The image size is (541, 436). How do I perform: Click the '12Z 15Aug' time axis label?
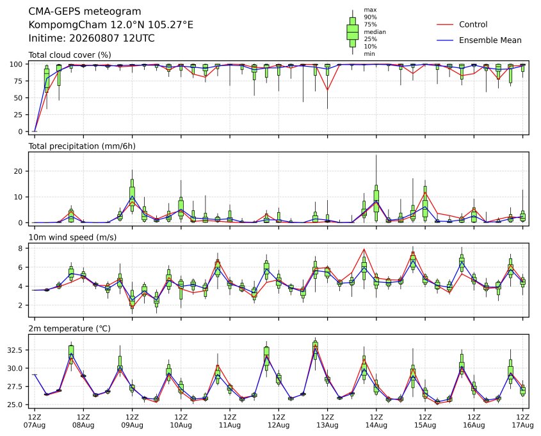click(x=425, y=421)
